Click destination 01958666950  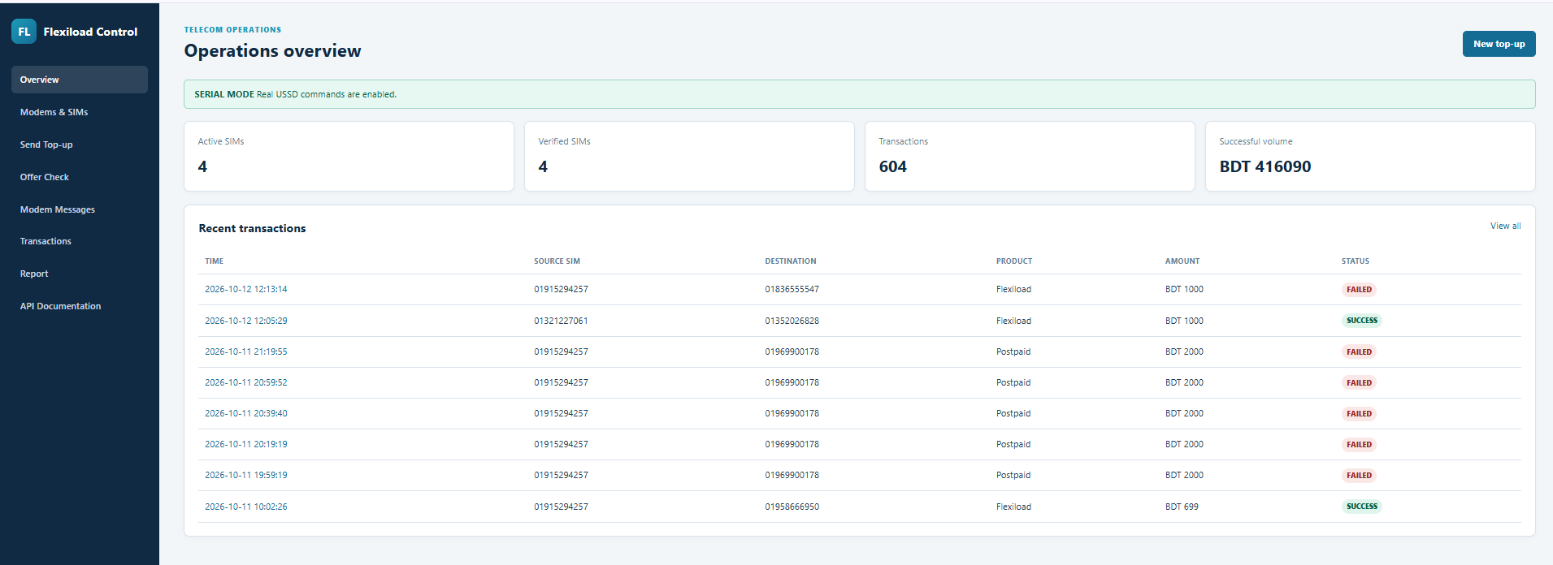pos(792,507)
